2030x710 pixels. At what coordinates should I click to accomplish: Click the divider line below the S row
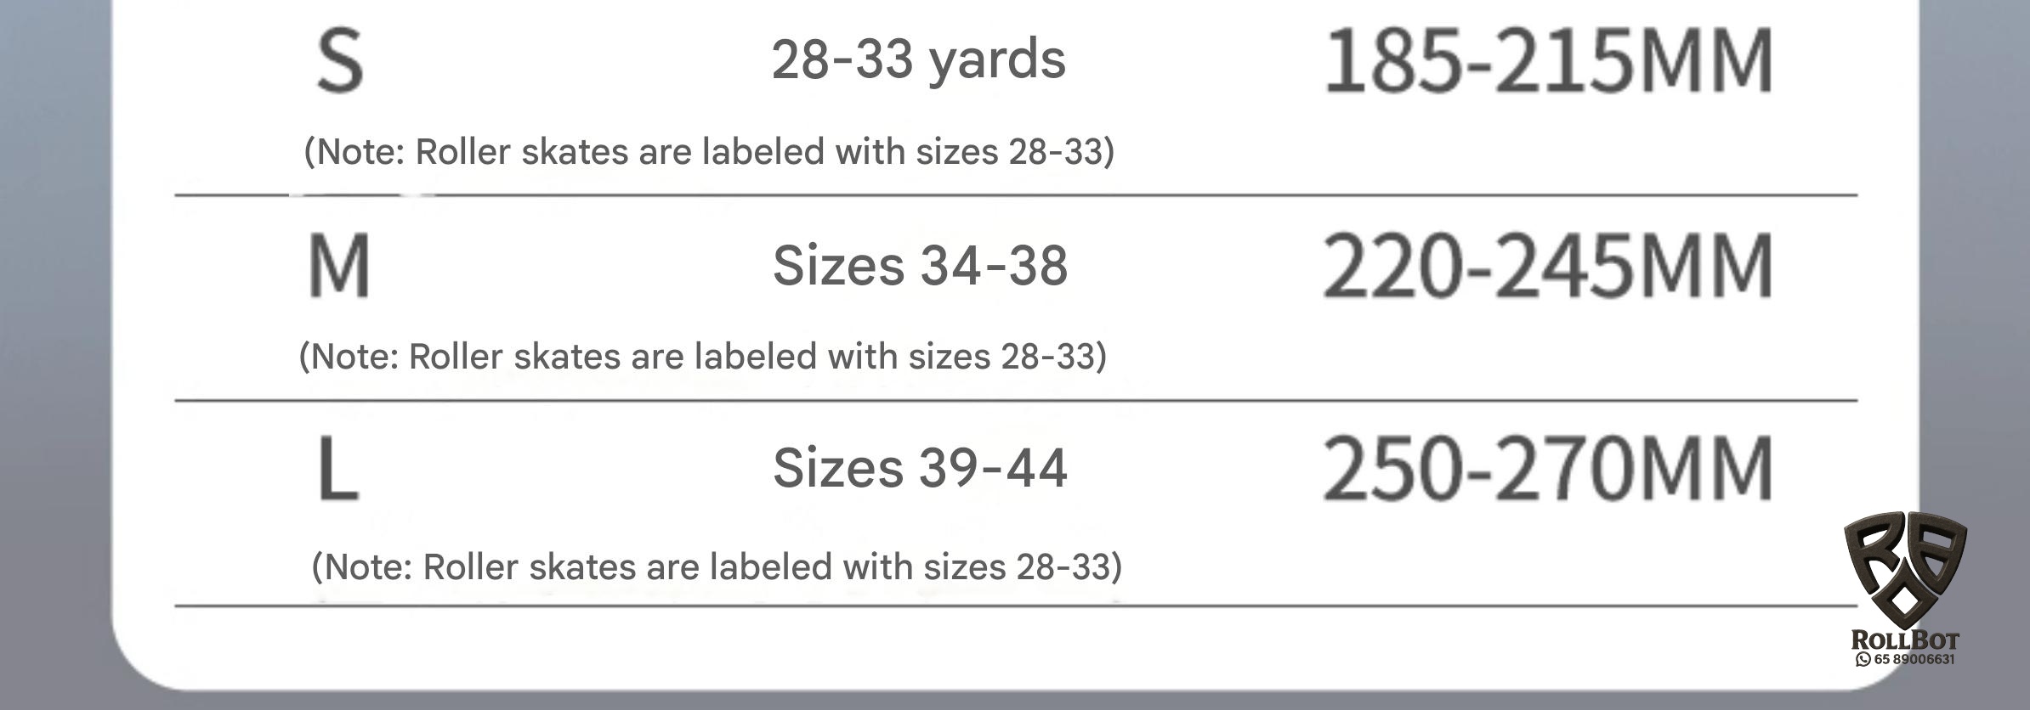click(1016, 195)
